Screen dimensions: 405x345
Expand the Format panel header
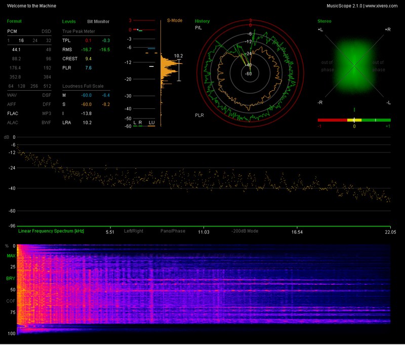coord(13,21)
